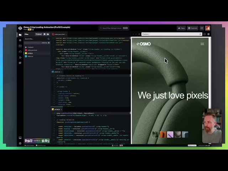
Task: Switch to the style.css editor tab
Action: click(57, 72)
